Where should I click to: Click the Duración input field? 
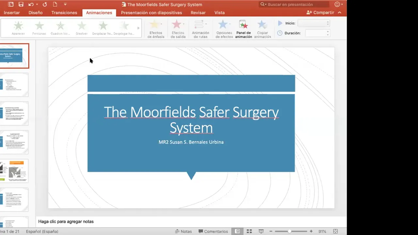pos(315,33)
